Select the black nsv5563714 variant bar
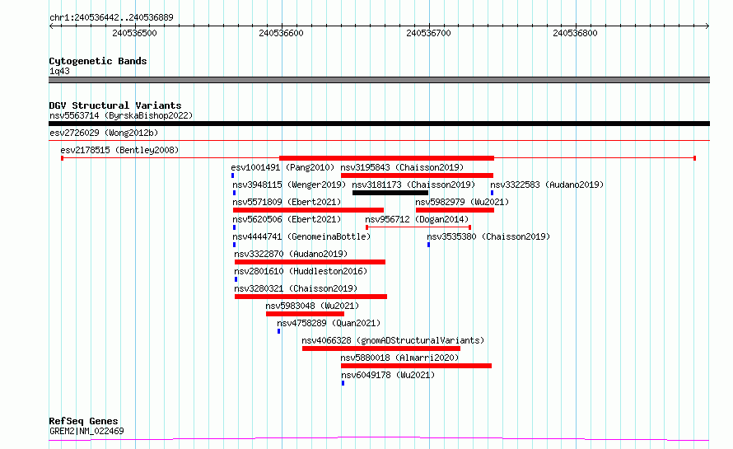Screen dimensions: 733x449 [379, 124]
